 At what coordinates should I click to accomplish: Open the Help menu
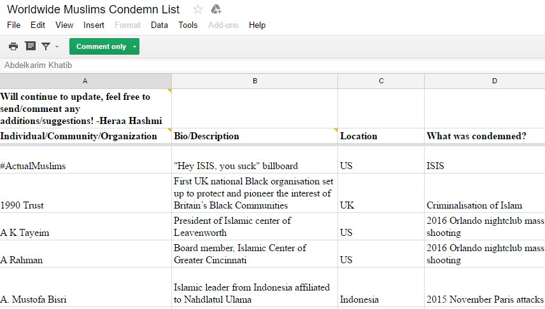click(x=257, y=25)
